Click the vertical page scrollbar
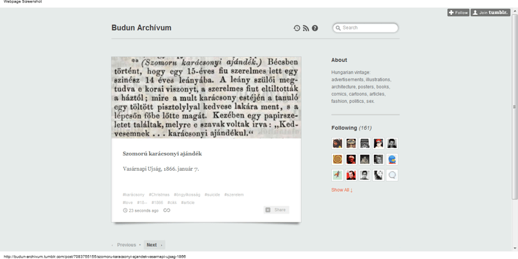This screenshot has height=259, width=518. tap(514, 107)
